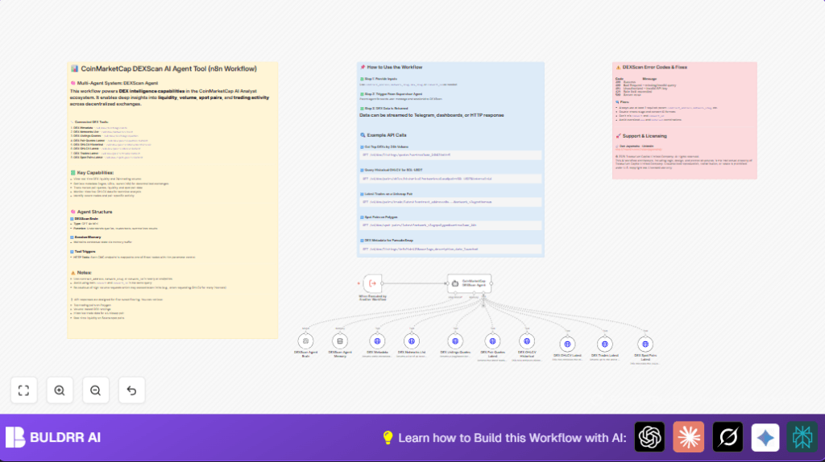Open the Claude starburst icon in the banner
The image size is (825, 462).
click(x=688, y=437)
